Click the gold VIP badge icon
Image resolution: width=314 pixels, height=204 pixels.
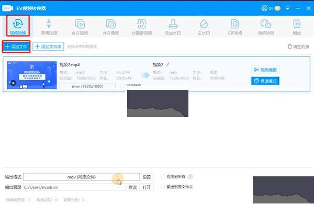click(x=277, y=8)
